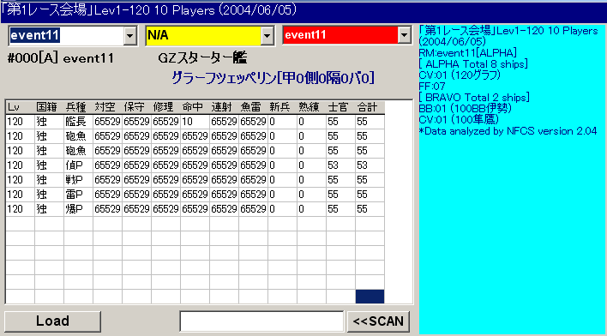Select the 魚雷 column header

click(x=253, y=107)
